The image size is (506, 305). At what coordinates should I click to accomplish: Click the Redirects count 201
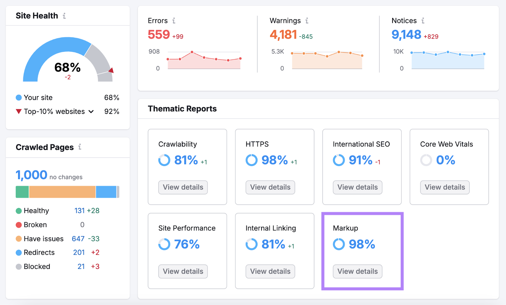(79, 252)
